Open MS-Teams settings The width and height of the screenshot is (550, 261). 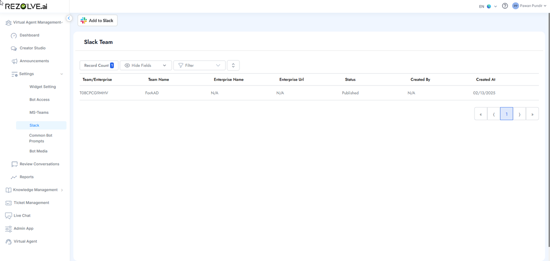point(39,113)
